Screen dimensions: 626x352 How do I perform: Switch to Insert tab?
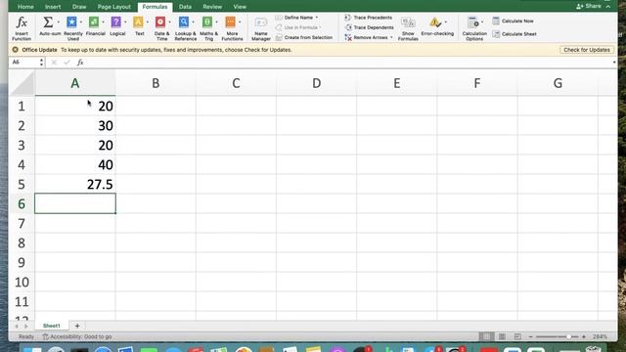coord(53,7)
